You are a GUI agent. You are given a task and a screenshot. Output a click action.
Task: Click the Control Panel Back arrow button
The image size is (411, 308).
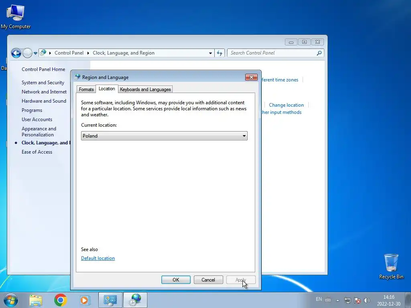coord(16,53)
